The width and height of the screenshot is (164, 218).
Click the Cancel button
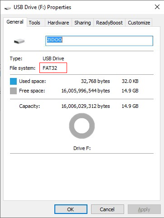click(x=107, y=209)
